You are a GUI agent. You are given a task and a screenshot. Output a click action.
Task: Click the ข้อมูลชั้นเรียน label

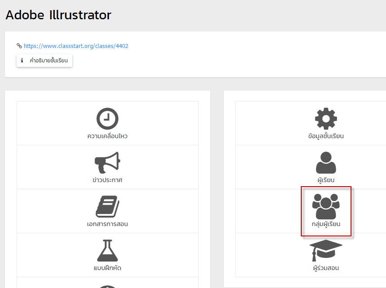pos(326,136)
